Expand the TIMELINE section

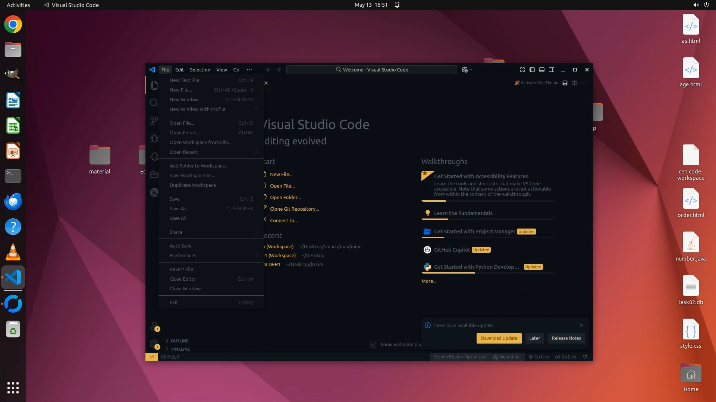pyautogui.click(x=180, y=349)
